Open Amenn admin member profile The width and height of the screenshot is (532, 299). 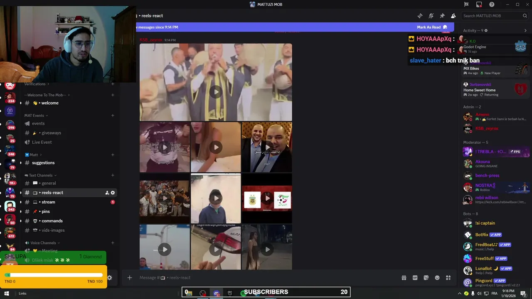(495, 117)
